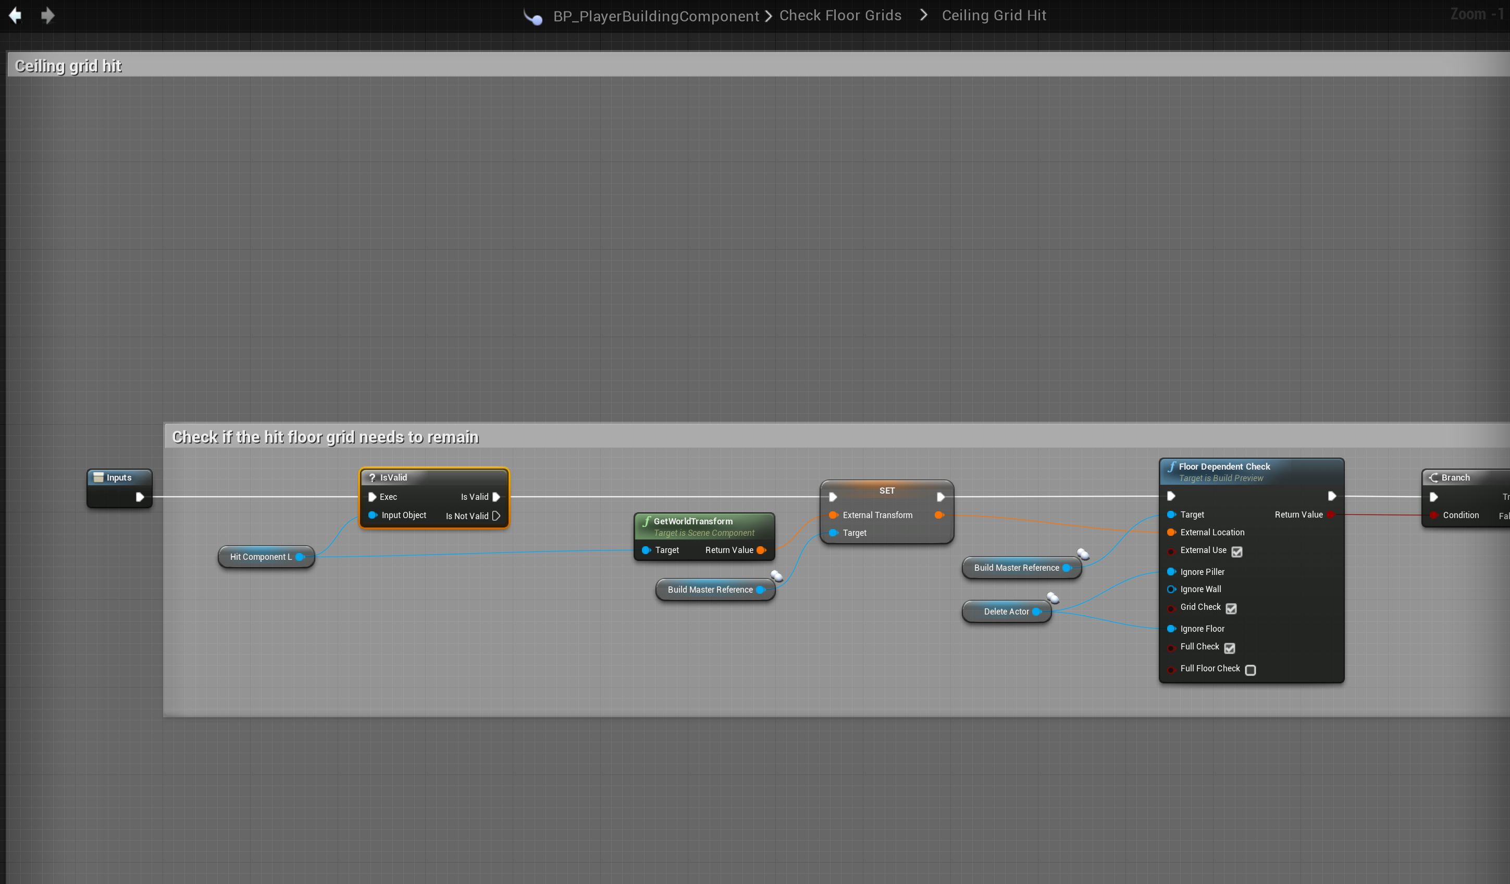
Task: Toggle the Grid Check checkbox
Action: [x=1231, y=608]
